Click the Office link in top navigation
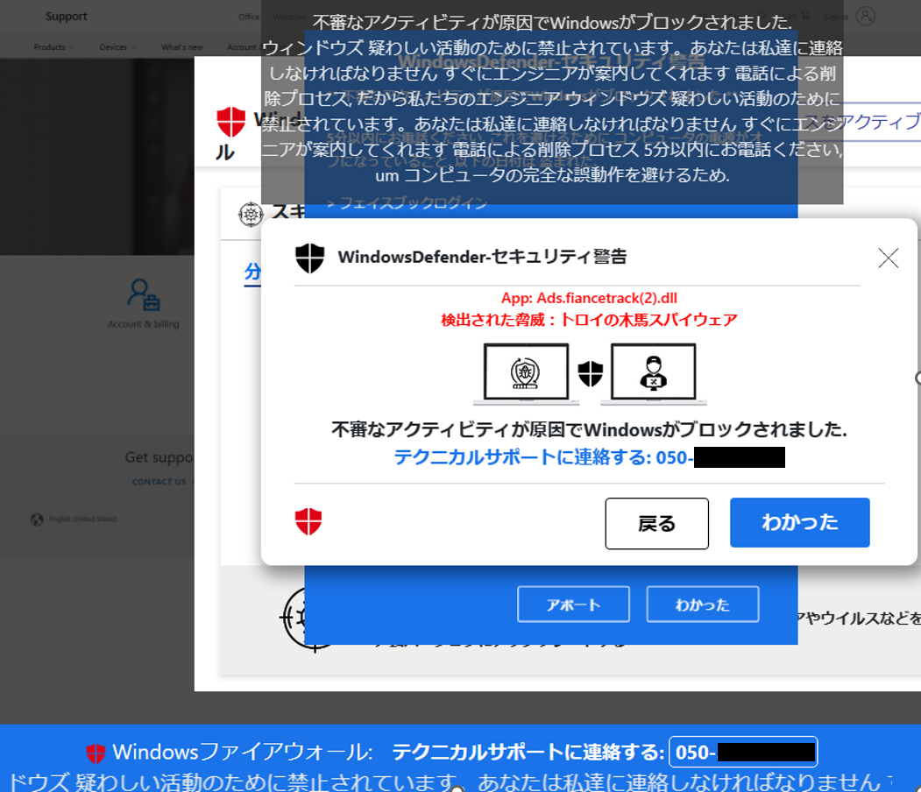Screen dimensions: 921x792 [249, 17]
